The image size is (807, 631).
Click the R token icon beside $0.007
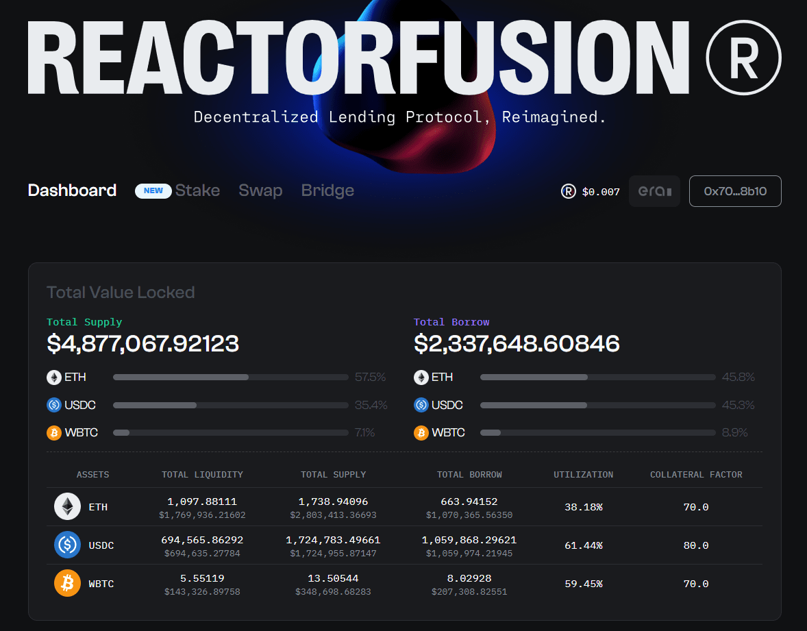pos(568,191)
